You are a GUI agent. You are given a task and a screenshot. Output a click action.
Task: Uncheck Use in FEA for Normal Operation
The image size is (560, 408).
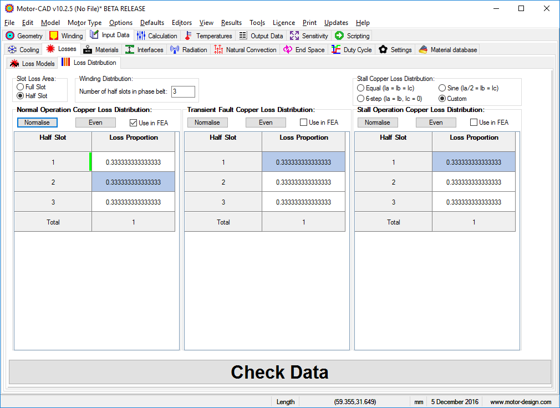(133, 123)
